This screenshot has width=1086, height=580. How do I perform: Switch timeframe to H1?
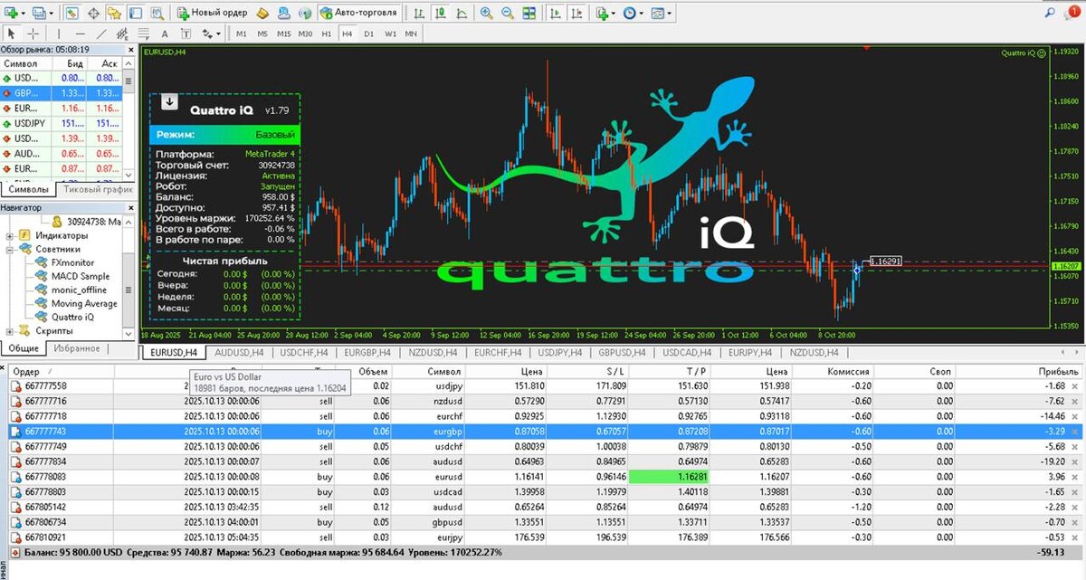coord(326,34)
